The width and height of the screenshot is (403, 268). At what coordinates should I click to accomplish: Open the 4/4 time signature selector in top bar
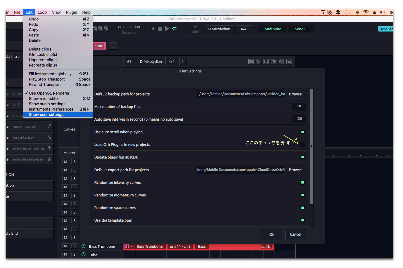[x=243, y=29]
